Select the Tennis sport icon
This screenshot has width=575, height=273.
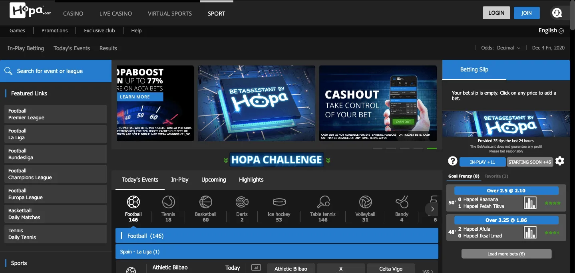168,202
